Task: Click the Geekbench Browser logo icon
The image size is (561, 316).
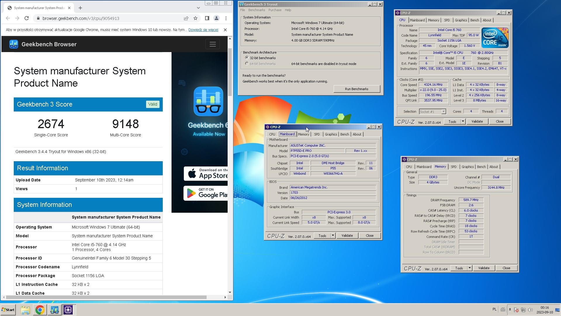Action: (14, 44)
